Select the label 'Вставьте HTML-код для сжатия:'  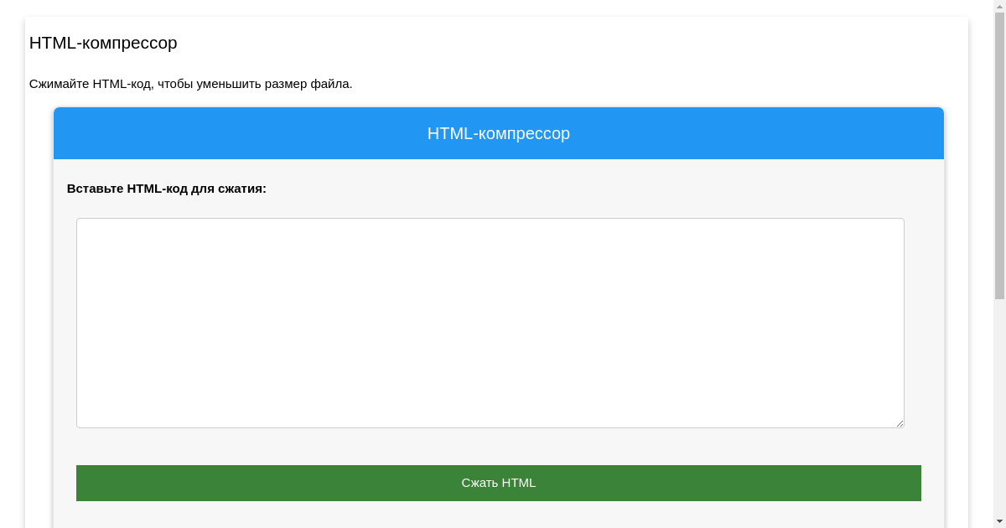167,189
